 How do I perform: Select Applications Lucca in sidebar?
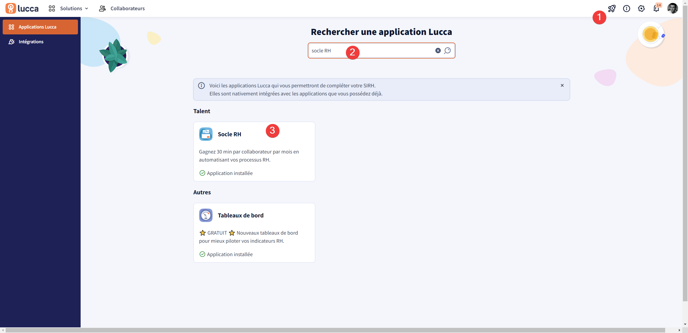[40, 27]
